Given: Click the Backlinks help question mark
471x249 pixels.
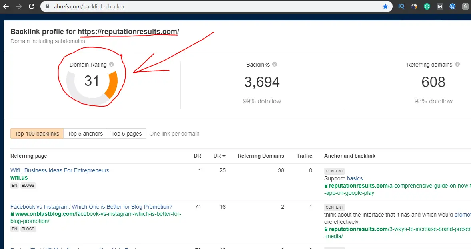Looking at the screenshot, I should (275, 64).
